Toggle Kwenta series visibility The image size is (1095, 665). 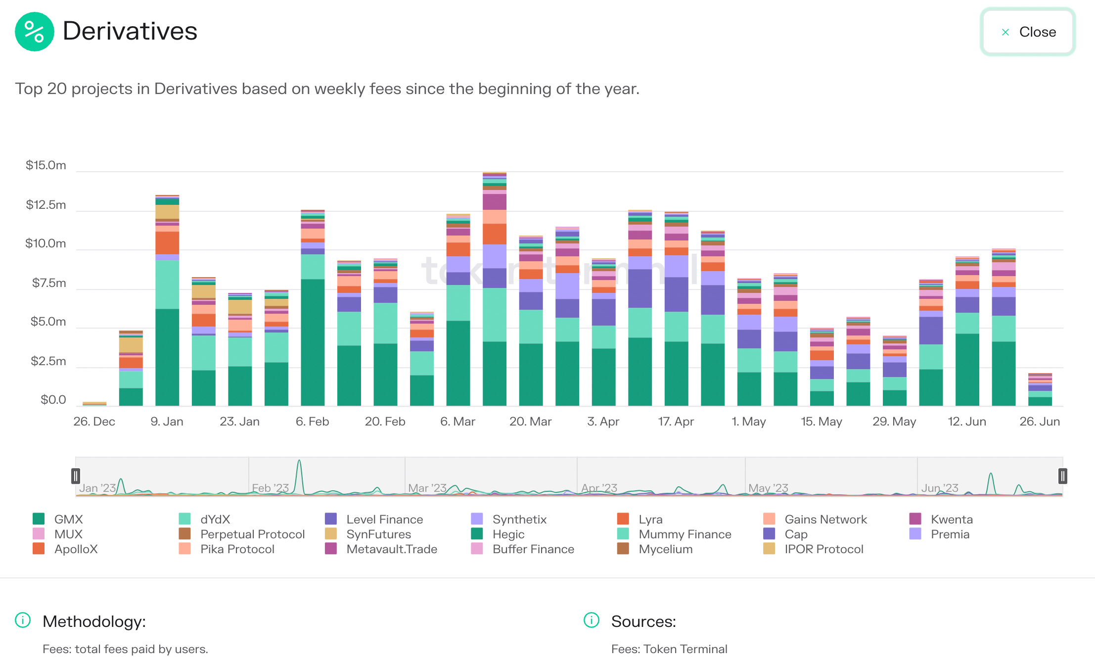951,519
